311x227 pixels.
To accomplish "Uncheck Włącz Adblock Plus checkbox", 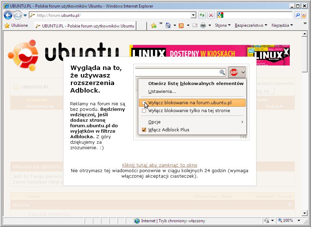I will (144, 130).
